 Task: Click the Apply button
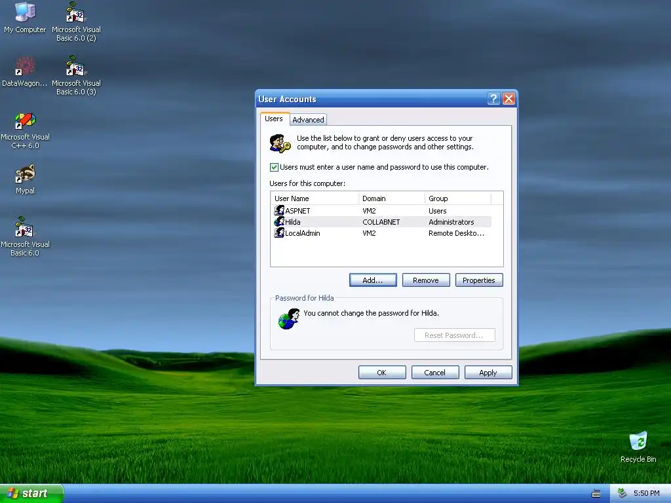pyautogui.click(x=488, y=373)
